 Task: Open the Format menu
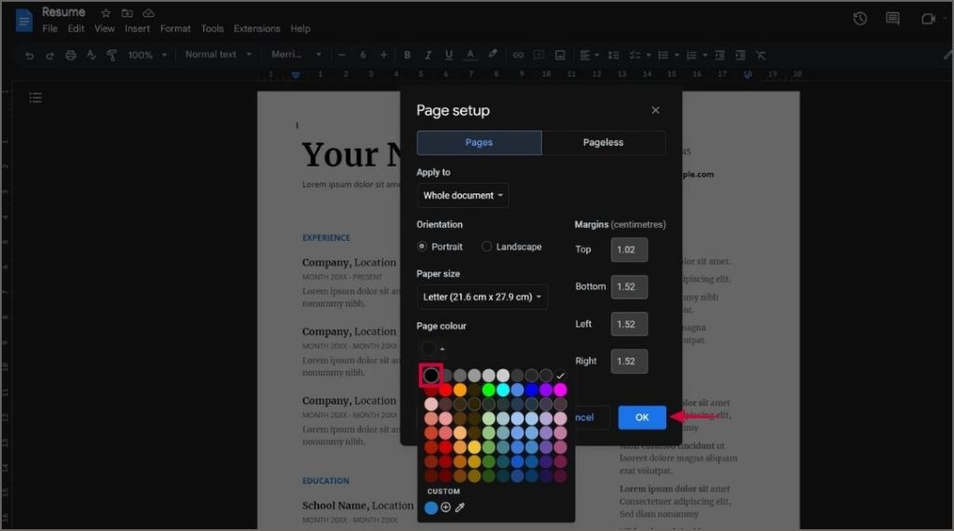click(175, 29)
